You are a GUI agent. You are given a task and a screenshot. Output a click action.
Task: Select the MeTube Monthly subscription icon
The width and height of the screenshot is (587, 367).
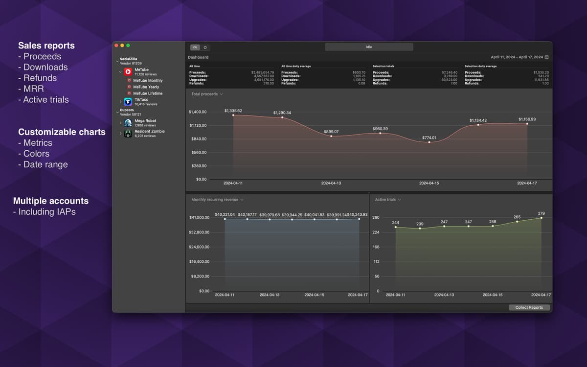129,81
